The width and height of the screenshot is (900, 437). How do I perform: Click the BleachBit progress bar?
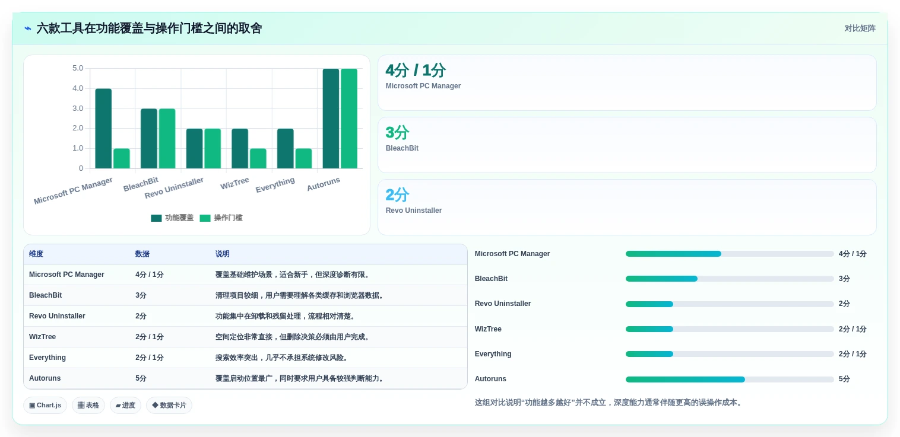click(x=730, y=279)
